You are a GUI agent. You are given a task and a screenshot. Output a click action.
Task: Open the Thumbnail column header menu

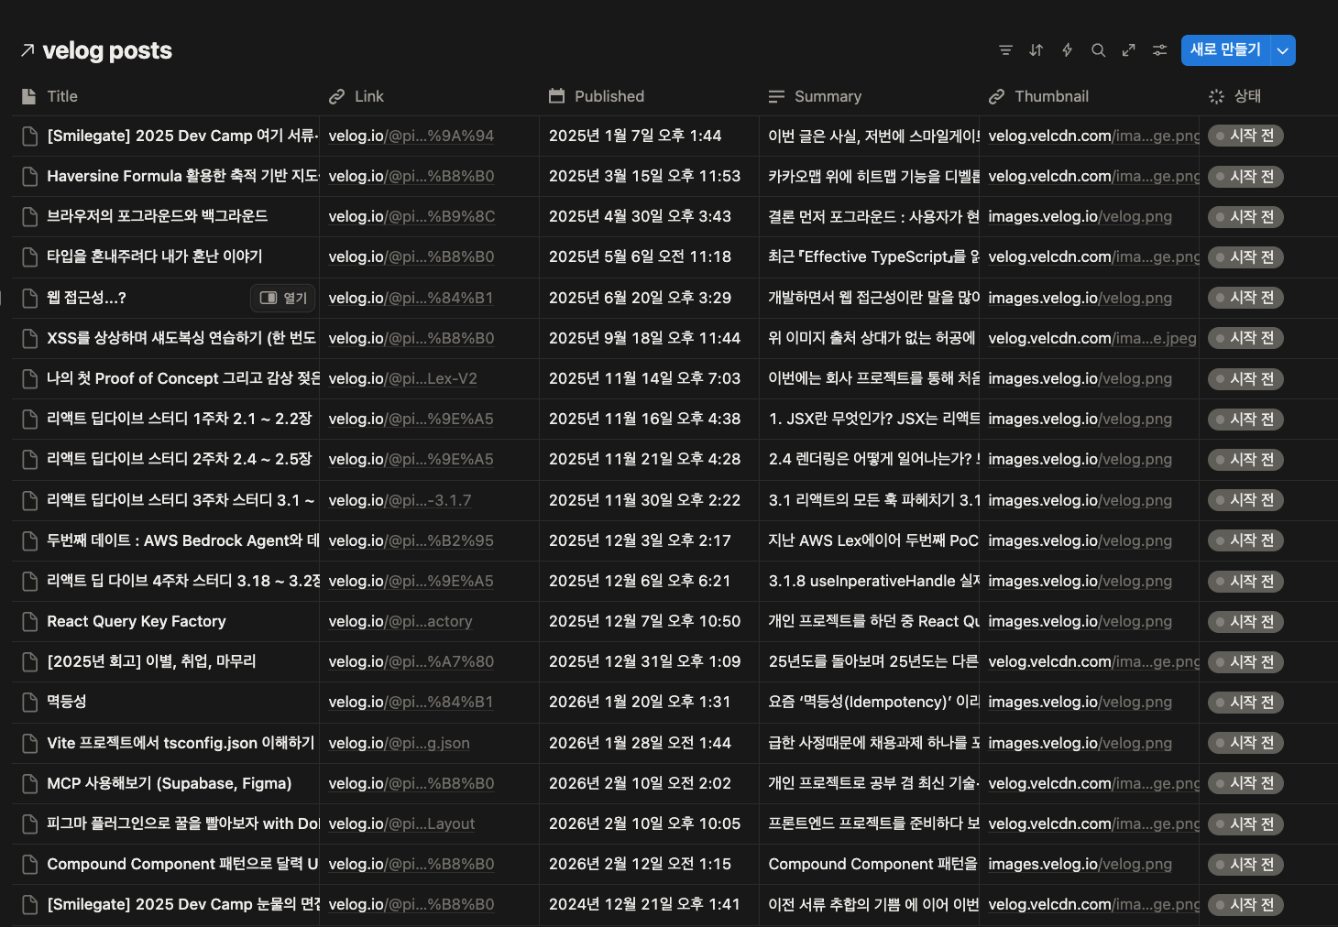click(1089, 96)
